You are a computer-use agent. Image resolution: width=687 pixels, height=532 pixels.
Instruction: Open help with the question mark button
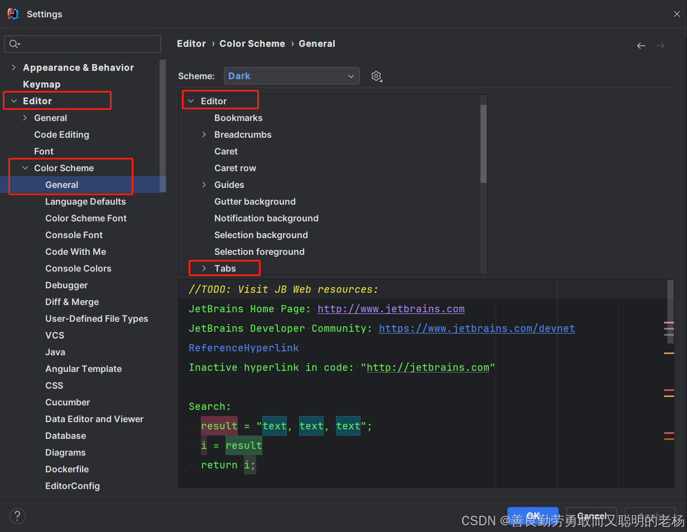pos(17,516)
